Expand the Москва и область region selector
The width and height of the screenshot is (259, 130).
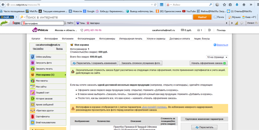[x=66, y=30]
